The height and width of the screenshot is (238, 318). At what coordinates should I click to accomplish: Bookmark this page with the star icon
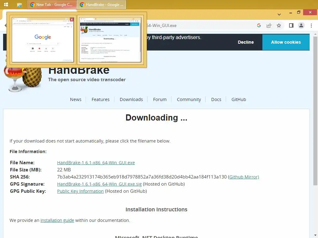[x=279, y=25]
